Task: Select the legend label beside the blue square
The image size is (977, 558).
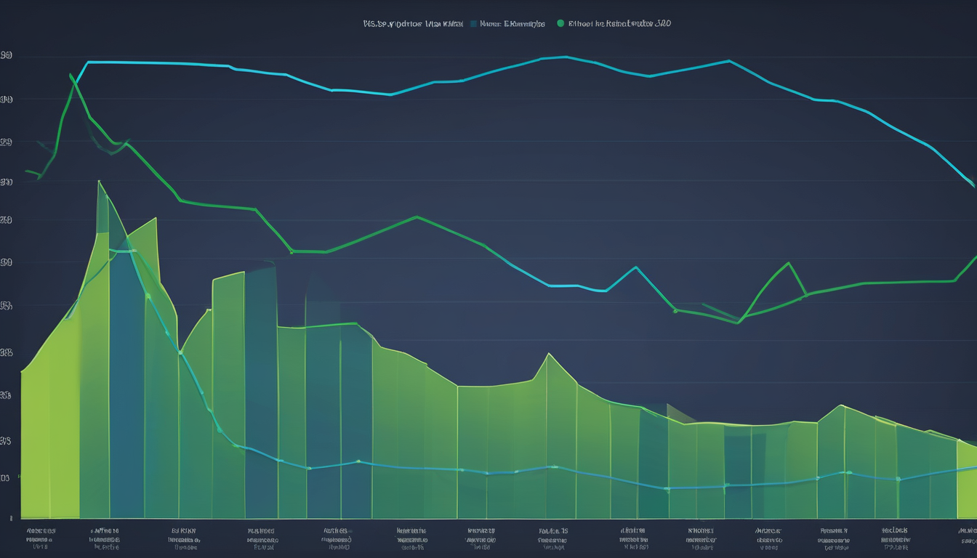Action: pos(512,23)
